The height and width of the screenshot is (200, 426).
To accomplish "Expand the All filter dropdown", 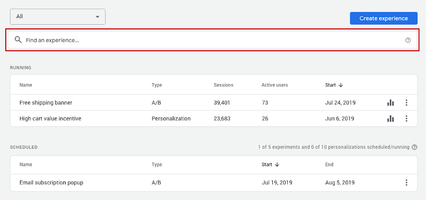I will point(58,17).
